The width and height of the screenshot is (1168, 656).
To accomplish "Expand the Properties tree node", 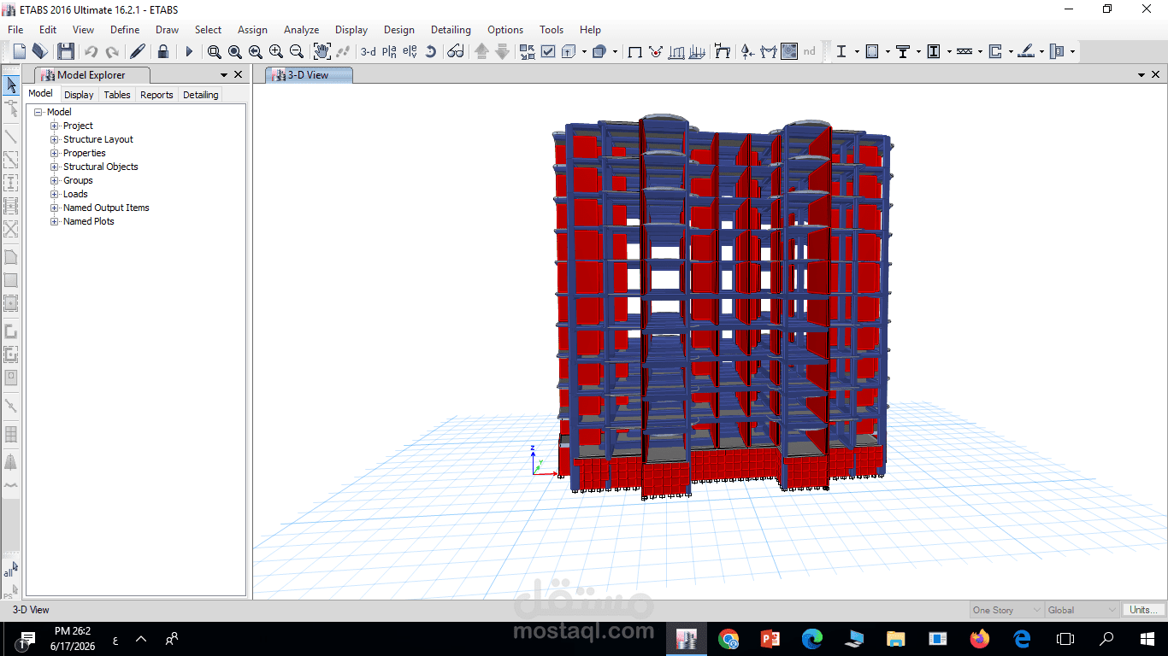I will [x=55, y=153].
